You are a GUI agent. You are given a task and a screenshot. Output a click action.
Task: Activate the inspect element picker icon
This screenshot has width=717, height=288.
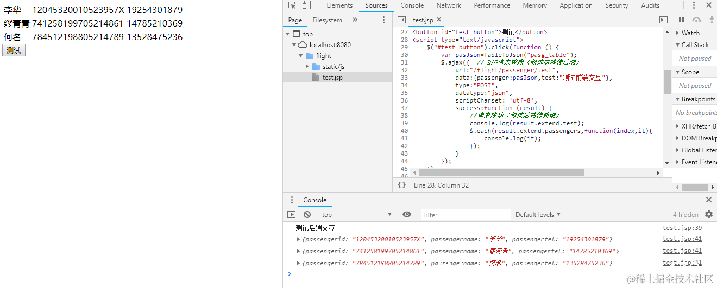[292, 5]
